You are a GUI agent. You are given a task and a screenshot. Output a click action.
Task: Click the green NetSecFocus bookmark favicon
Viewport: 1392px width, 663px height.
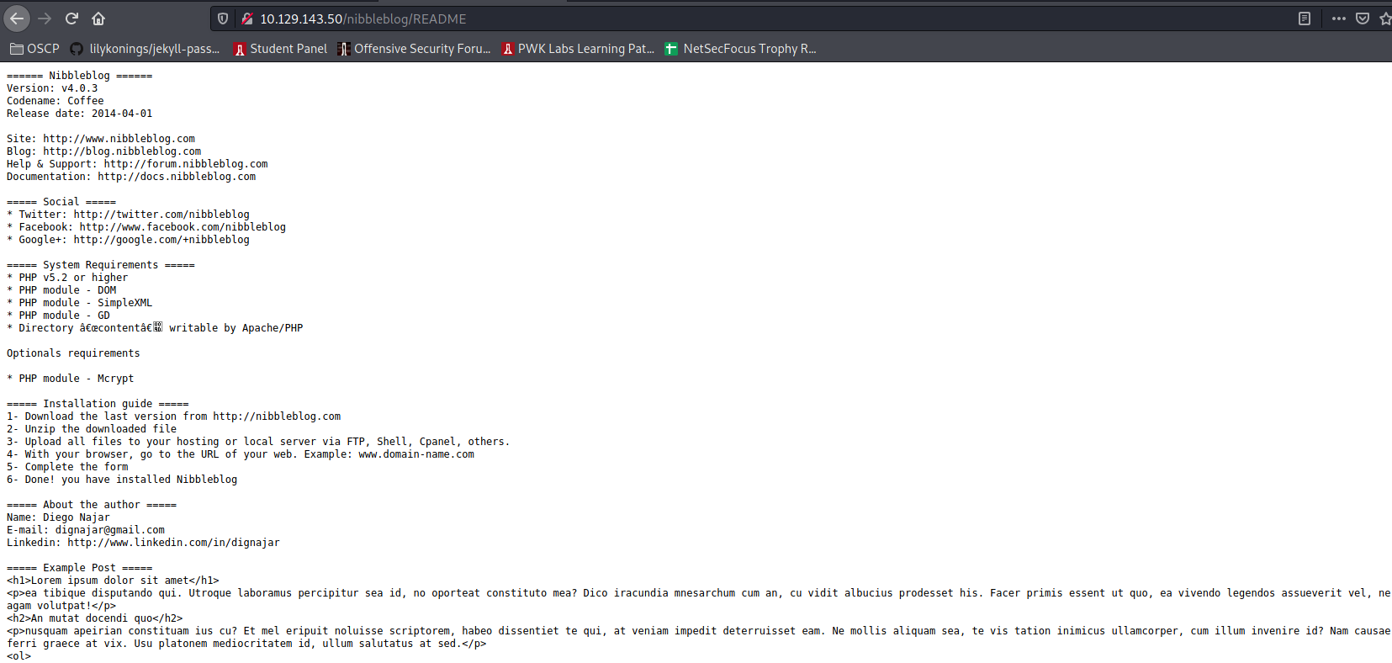tap(671, 49)
